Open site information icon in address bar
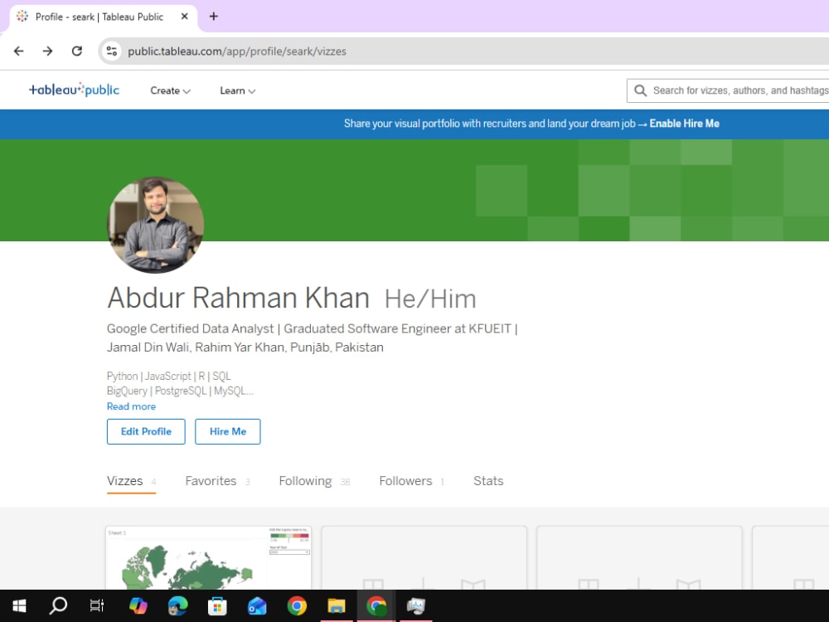The width and height of the screenshot is (829, 622). pos(112,51)
